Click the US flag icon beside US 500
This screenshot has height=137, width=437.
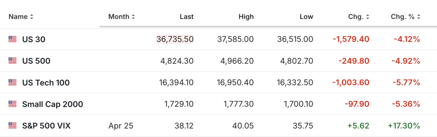[13, 61]
